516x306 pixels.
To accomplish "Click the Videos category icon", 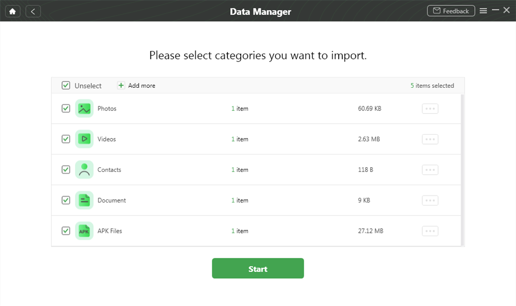I will tap(84, 139).
